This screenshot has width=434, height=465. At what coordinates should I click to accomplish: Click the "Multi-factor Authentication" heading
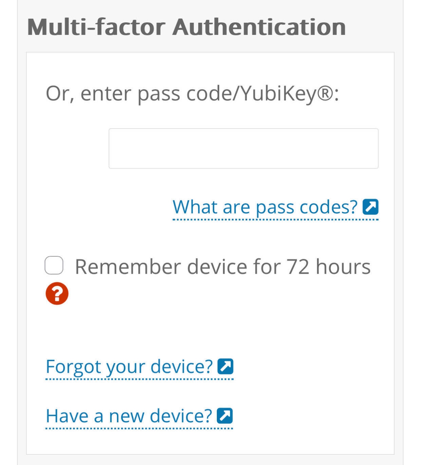[186, 27]
